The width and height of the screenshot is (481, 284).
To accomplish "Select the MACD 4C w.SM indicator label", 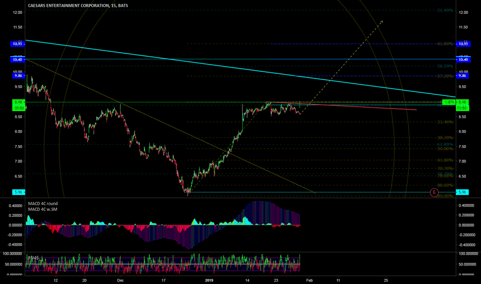I will click(x=42, y=210).
